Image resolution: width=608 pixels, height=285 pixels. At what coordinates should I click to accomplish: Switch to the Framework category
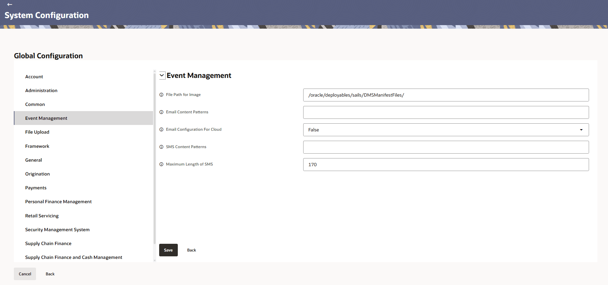point(83,146)
